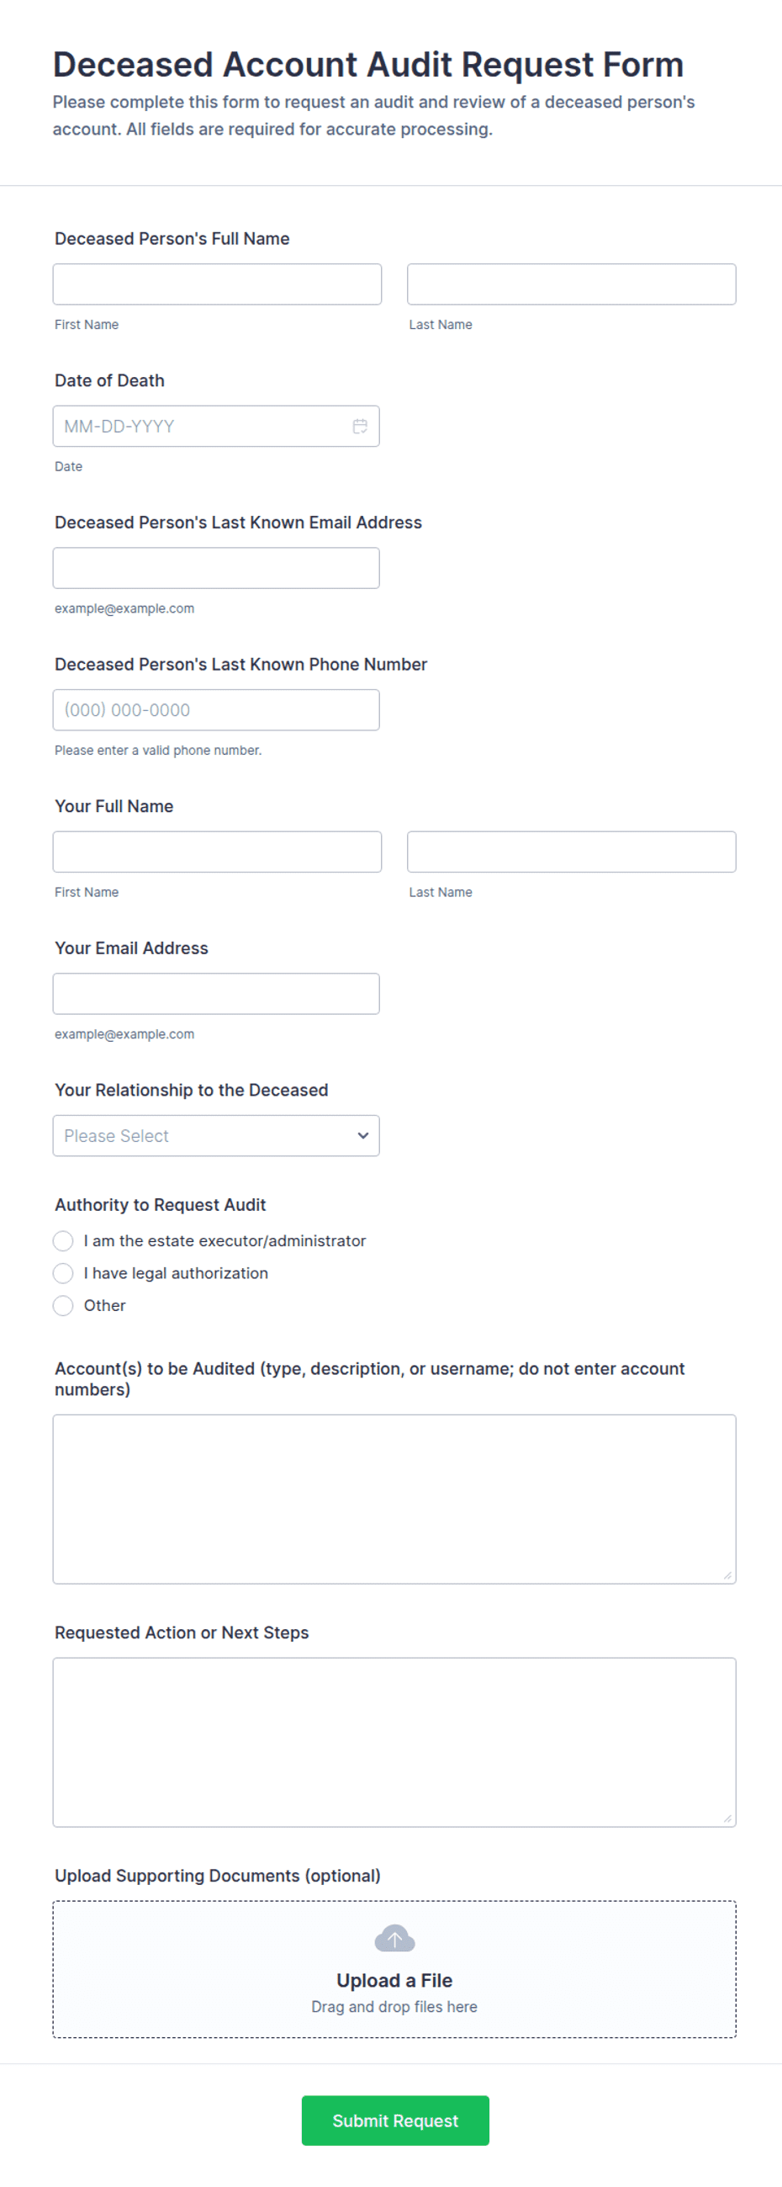The width and height of the screenshot is (782, 2187).
Task: Focus Your Full Name last name field
Action: pos(572,852)
